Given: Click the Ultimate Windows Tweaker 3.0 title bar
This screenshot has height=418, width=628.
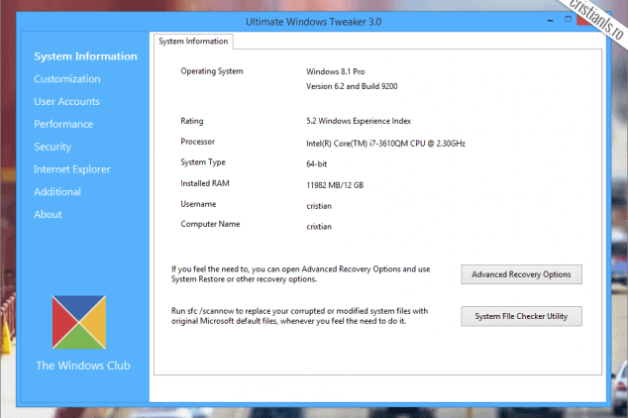Looking at the screenshot, I should (312, 22).
